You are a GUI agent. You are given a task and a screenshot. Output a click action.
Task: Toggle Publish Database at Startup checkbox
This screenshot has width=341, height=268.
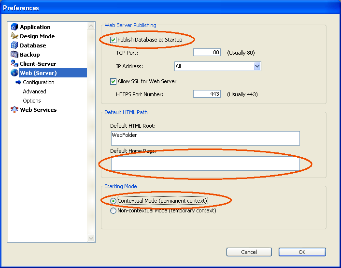click(x=114, y=40)
